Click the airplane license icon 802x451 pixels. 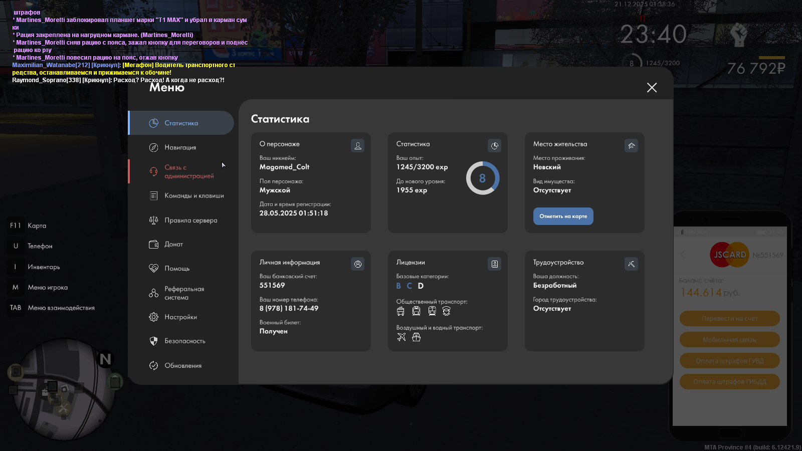[402, 337]
